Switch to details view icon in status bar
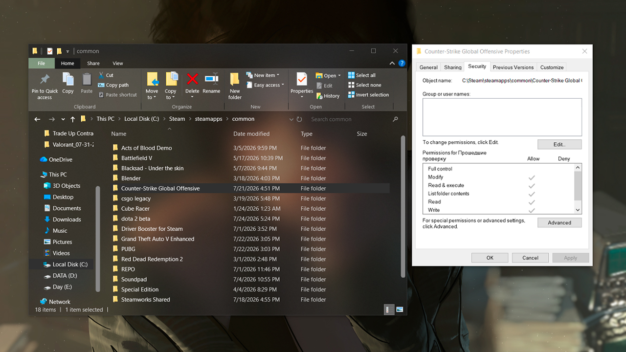Viewport: 626px width, 352px height. [389, 309]
